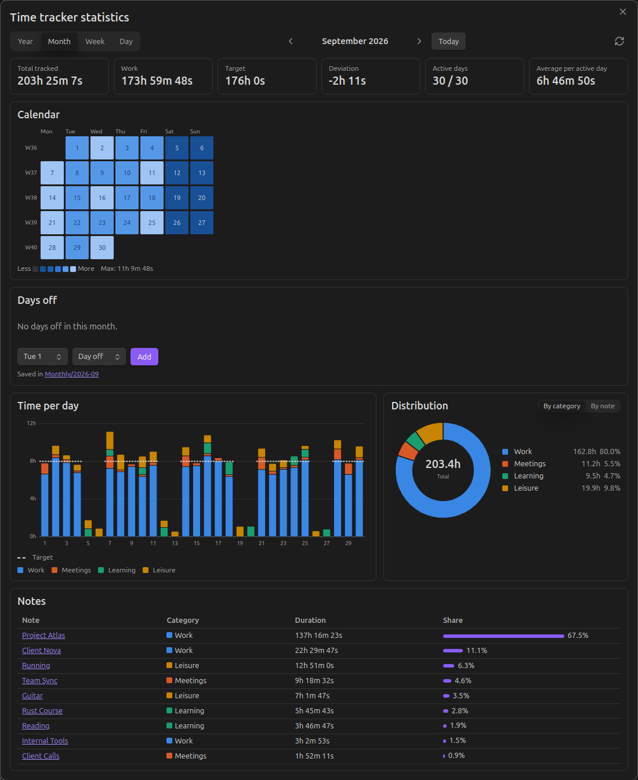Select calendar day 5

(177, 148)
